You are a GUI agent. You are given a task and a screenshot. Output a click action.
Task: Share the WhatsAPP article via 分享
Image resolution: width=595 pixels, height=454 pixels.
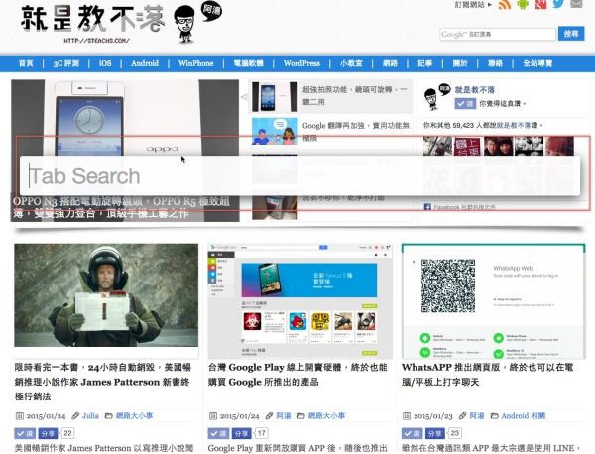435,433
